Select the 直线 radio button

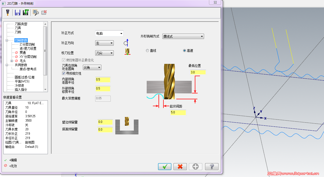(x=147, y=51)
